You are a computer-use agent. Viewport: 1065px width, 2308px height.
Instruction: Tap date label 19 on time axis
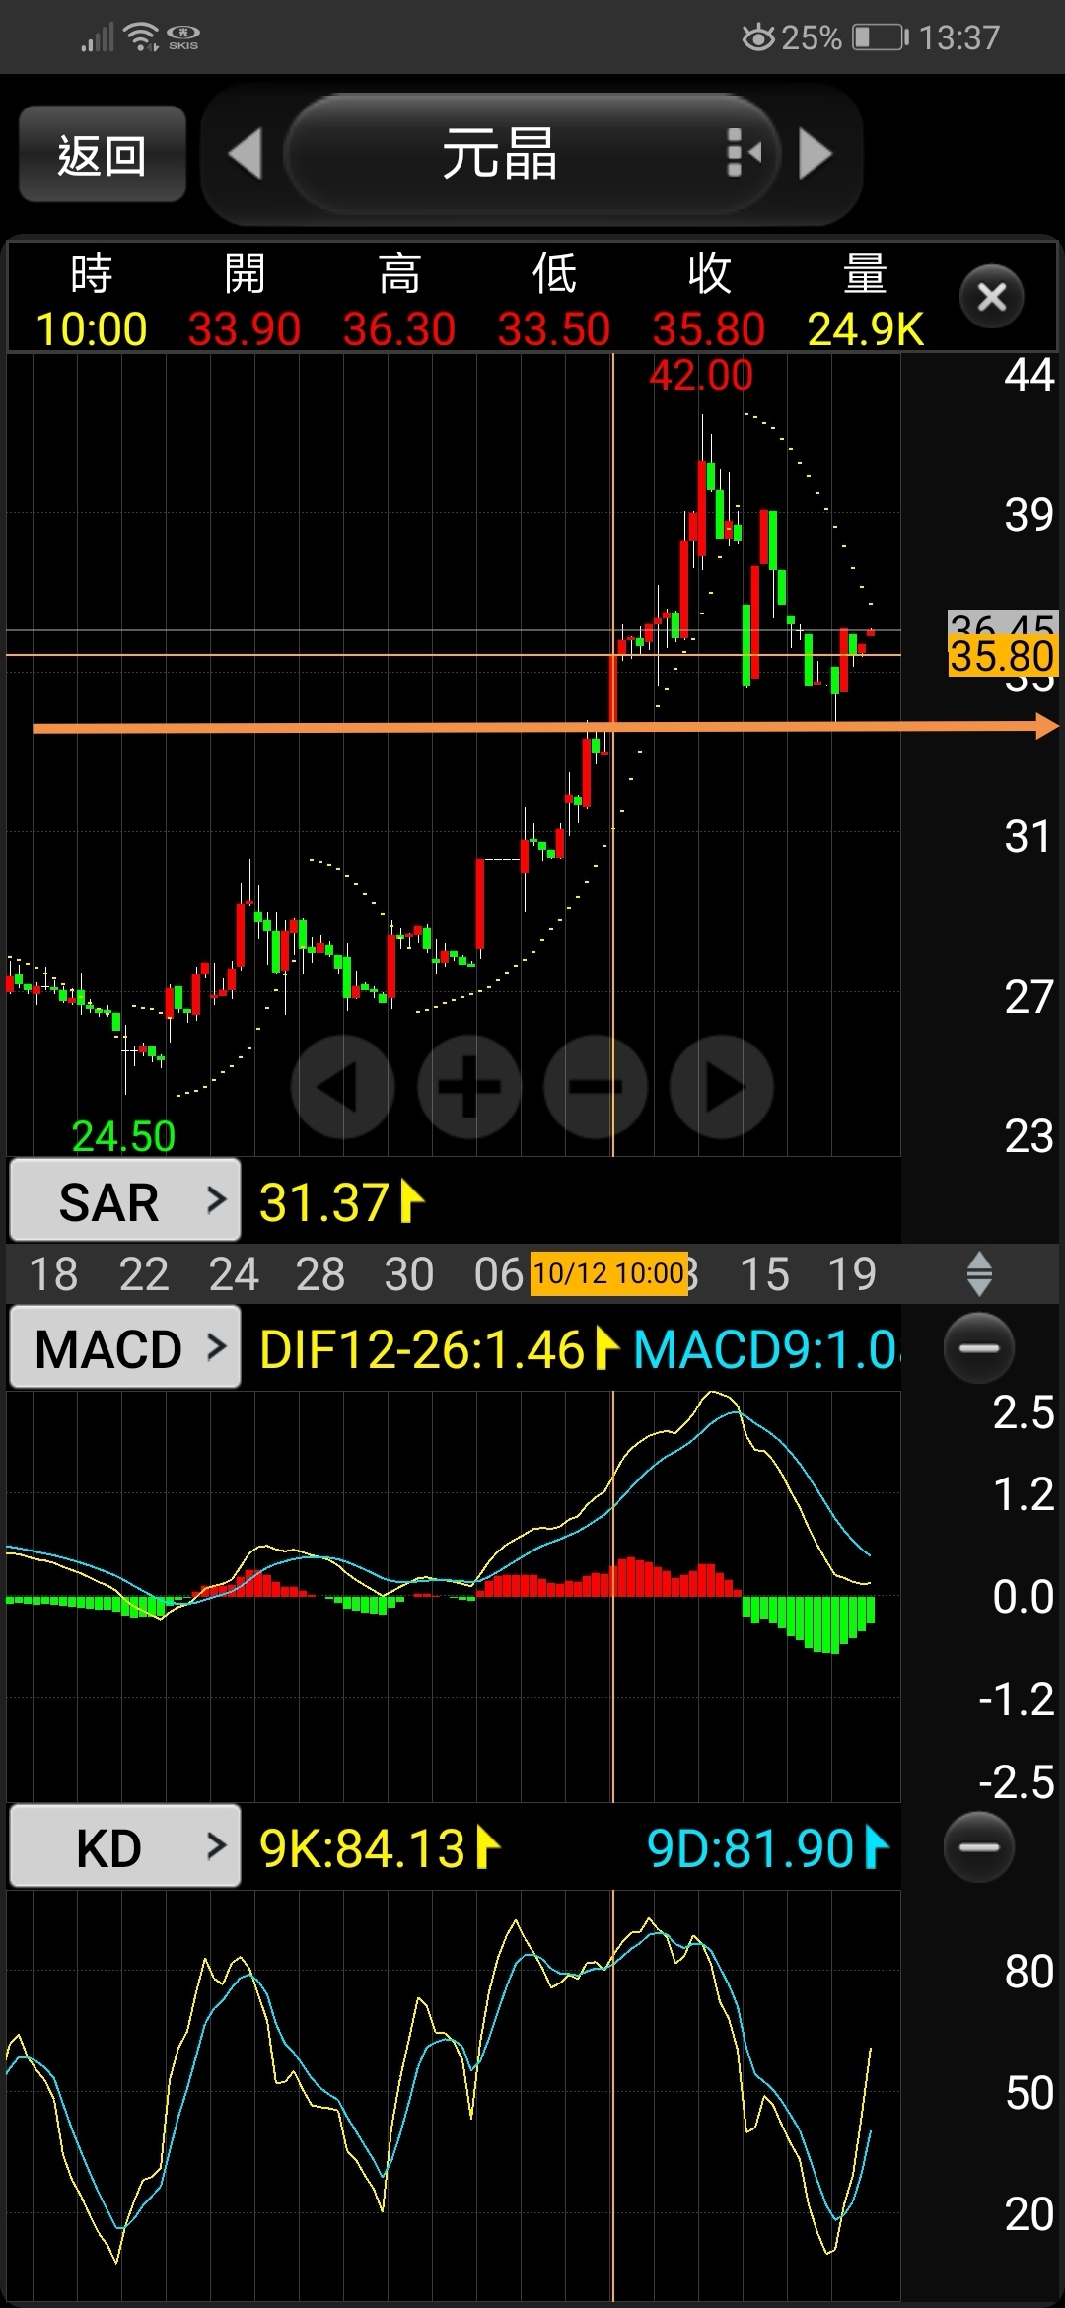tap(851, 1273)
